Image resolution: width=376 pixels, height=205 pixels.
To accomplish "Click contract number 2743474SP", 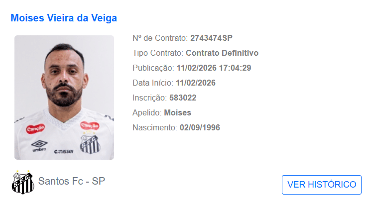I will [x=211, y=38].
